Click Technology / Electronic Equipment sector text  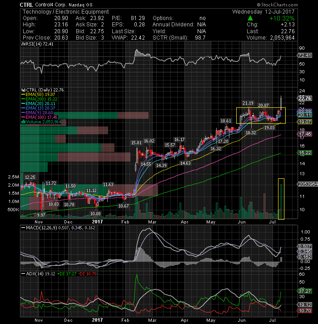pos(65,12)
